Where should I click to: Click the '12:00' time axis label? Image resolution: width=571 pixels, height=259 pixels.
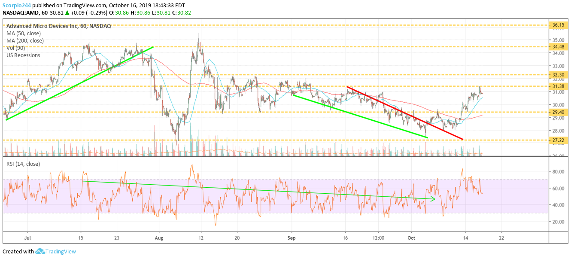pos(378,237)
